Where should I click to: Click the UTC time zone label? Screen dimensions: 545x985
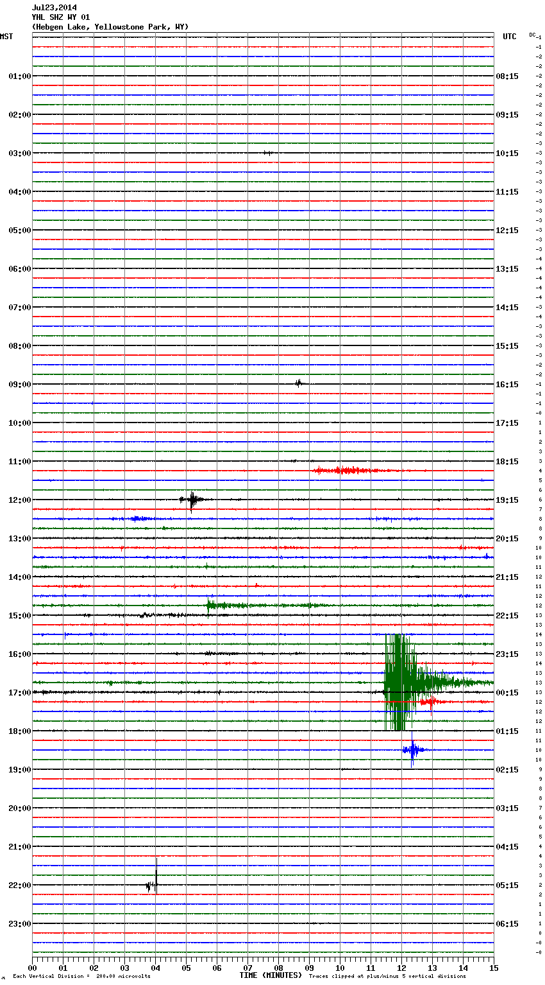pyautogui.click(x=510, y=37)
